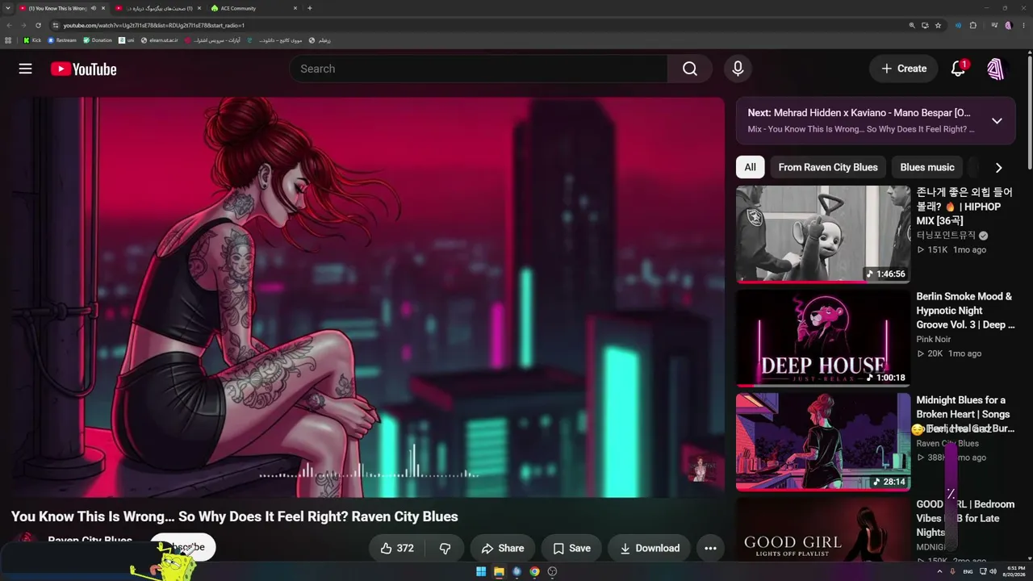Open the Kick bookmark

pyautogui.click(x=32, y=40)
